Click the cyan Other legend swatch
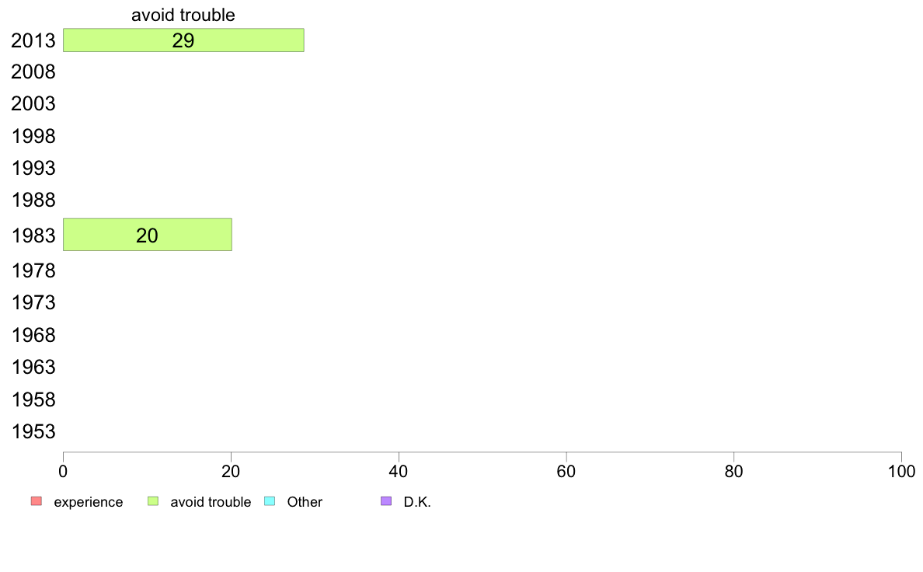 tap(270, 501)
